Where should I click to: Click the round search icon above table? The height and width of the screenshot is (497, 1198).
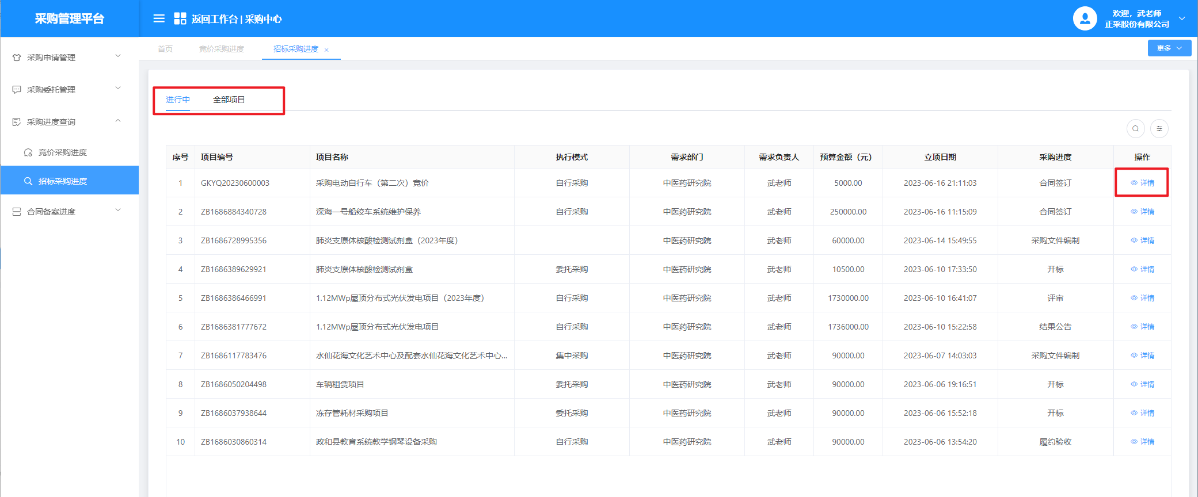point(1135,128)
